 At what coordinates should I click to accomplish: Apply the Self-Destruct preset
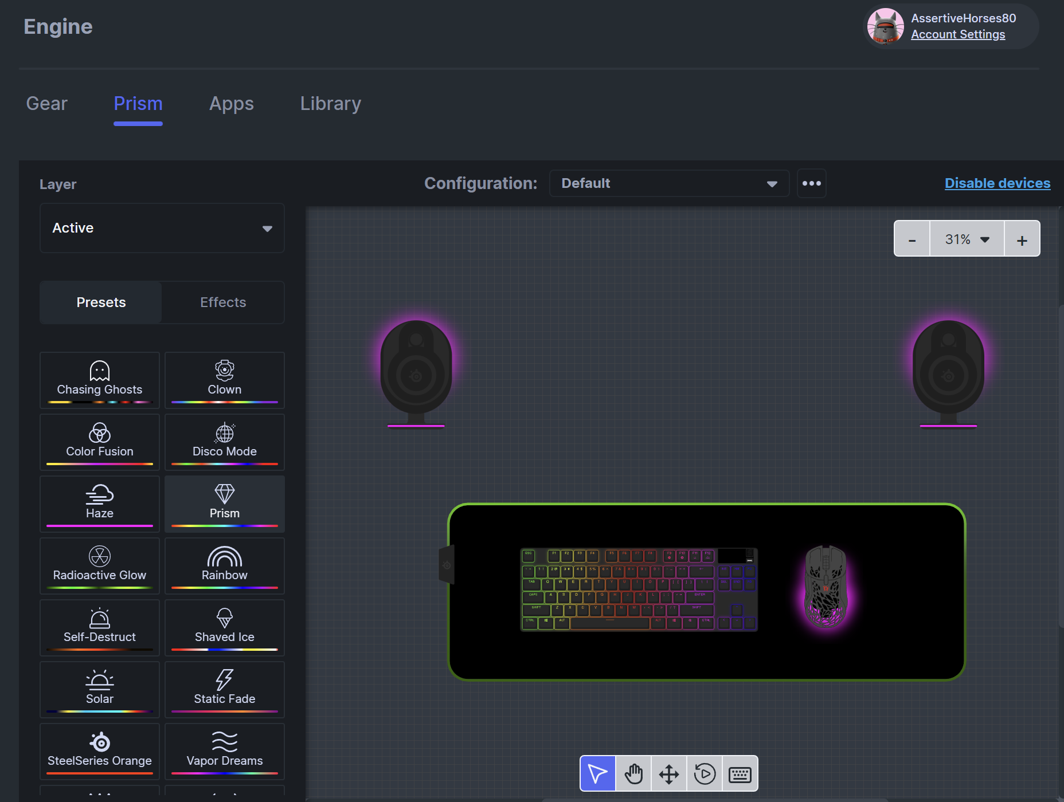pyautogui.click(x=100, y=628)
